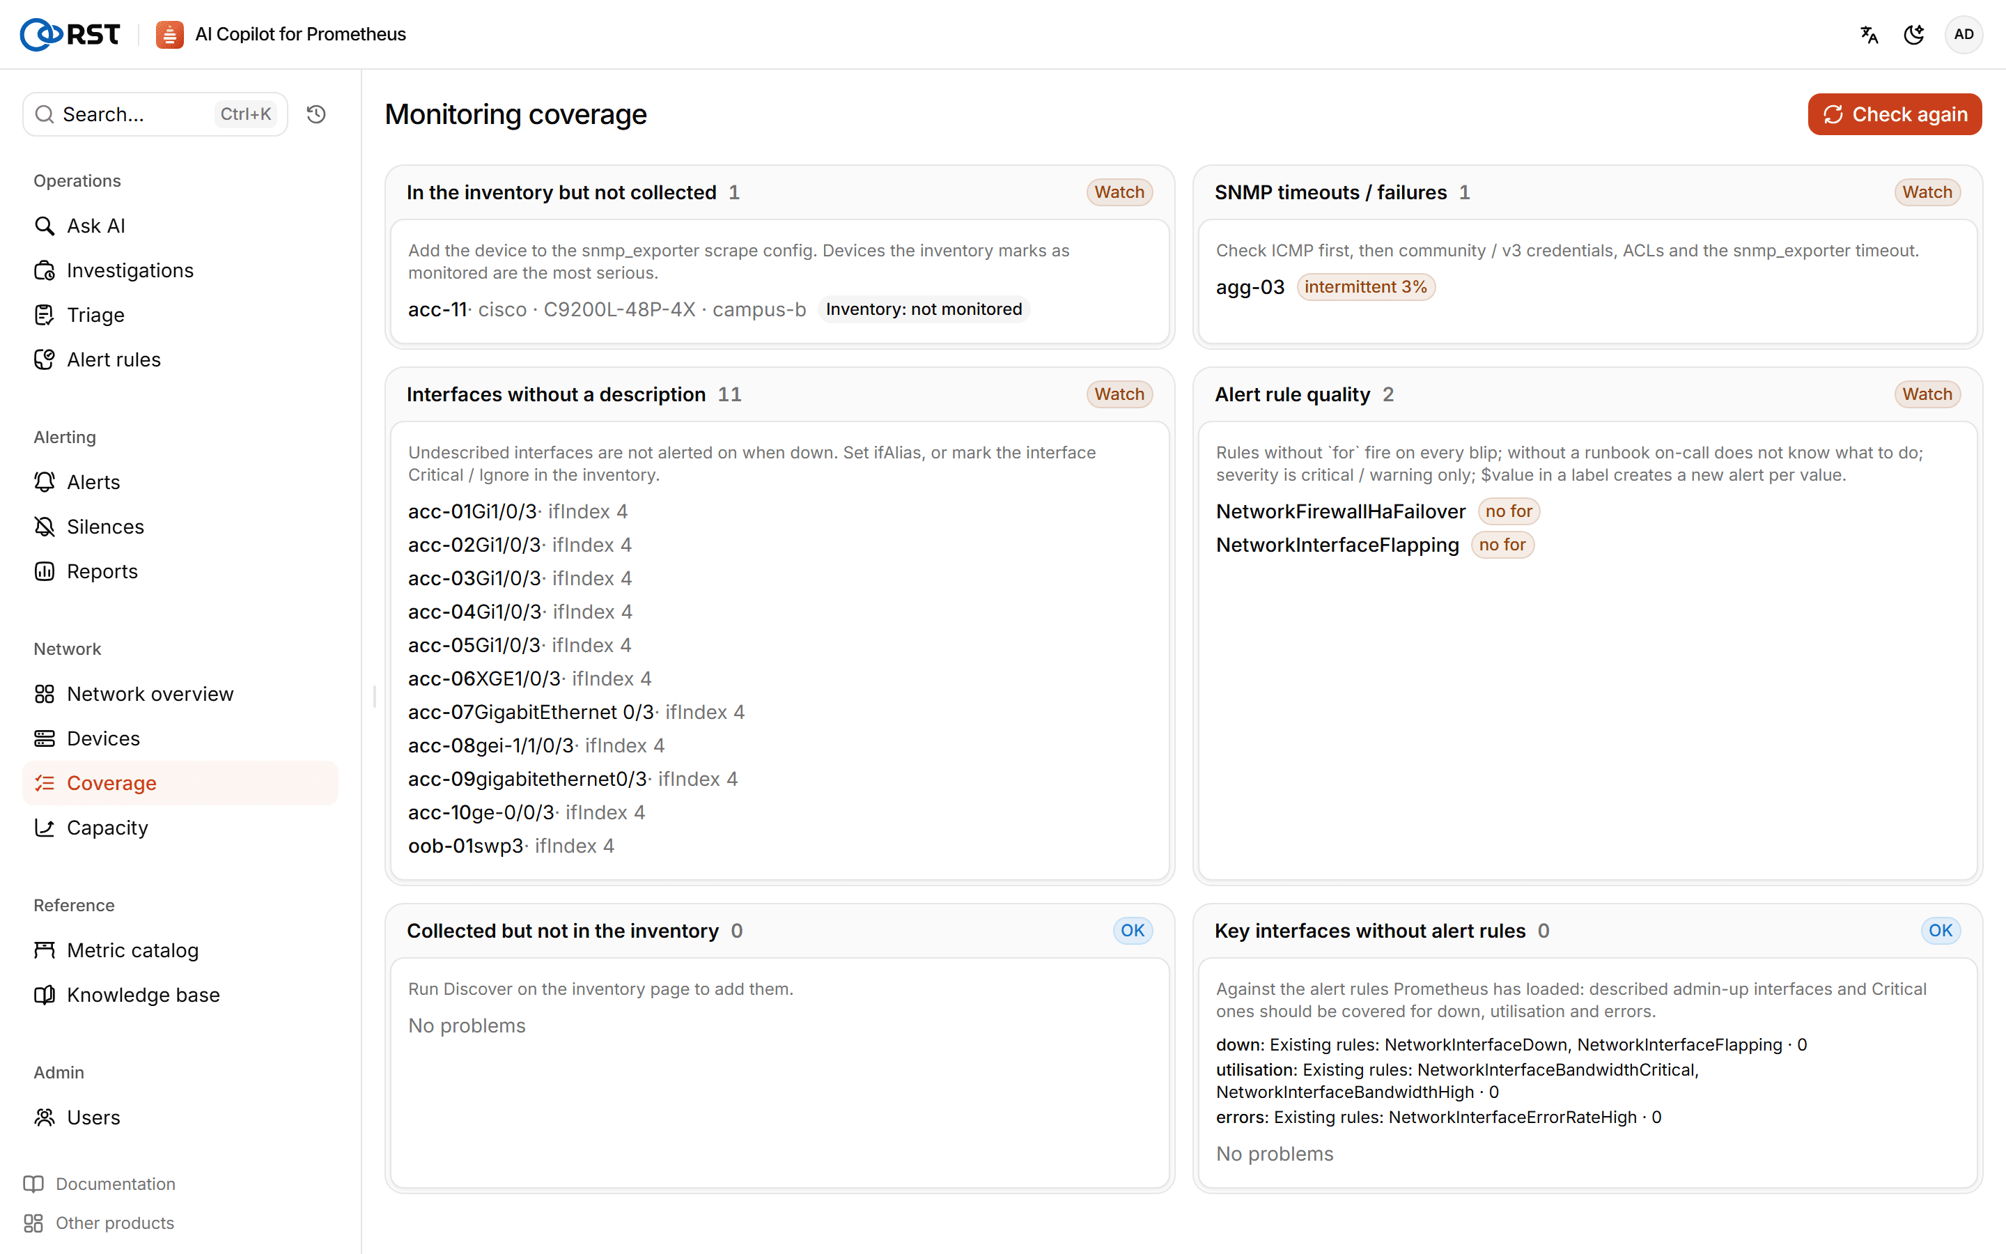
Task: Open the Silences page
Action: 180,527
